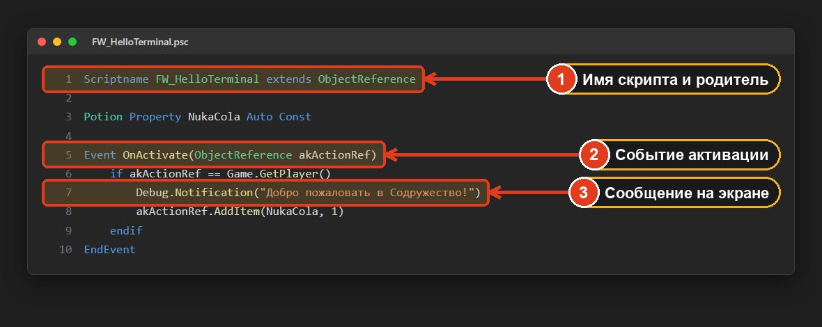Click the "Debug" identifier
Image resolution: width=822 pixels, height=327 pixels.
click(152, 193)
